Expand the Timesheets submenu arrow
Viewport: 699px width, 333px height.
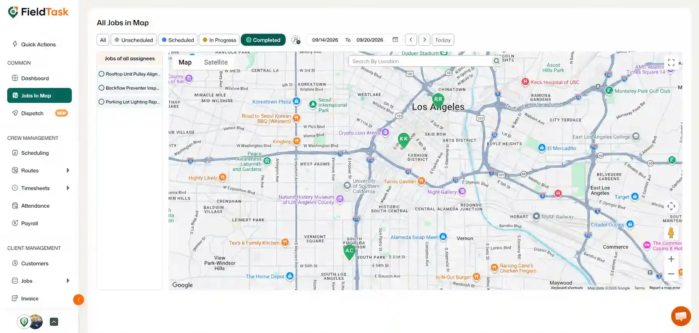point(68,188)
